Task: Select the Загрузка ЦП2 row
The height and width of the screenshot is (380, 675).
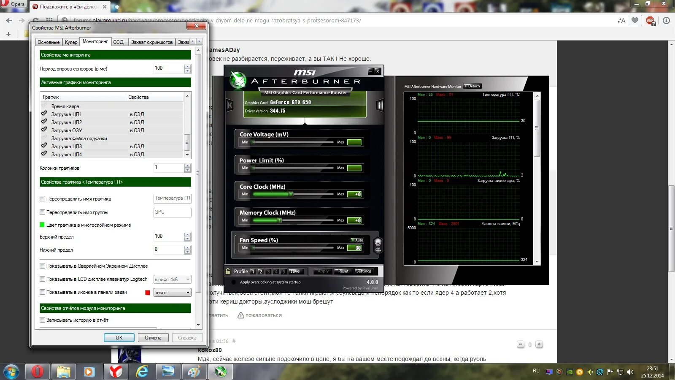Action: pos(112,122)
